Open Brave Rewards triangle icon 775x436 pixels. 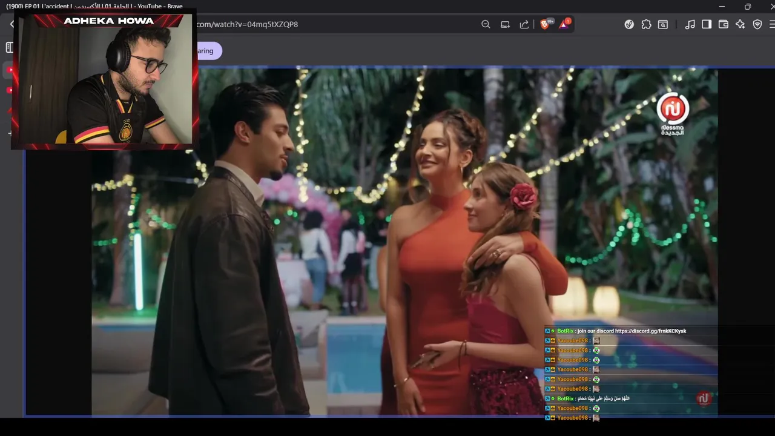pos(564,24)
